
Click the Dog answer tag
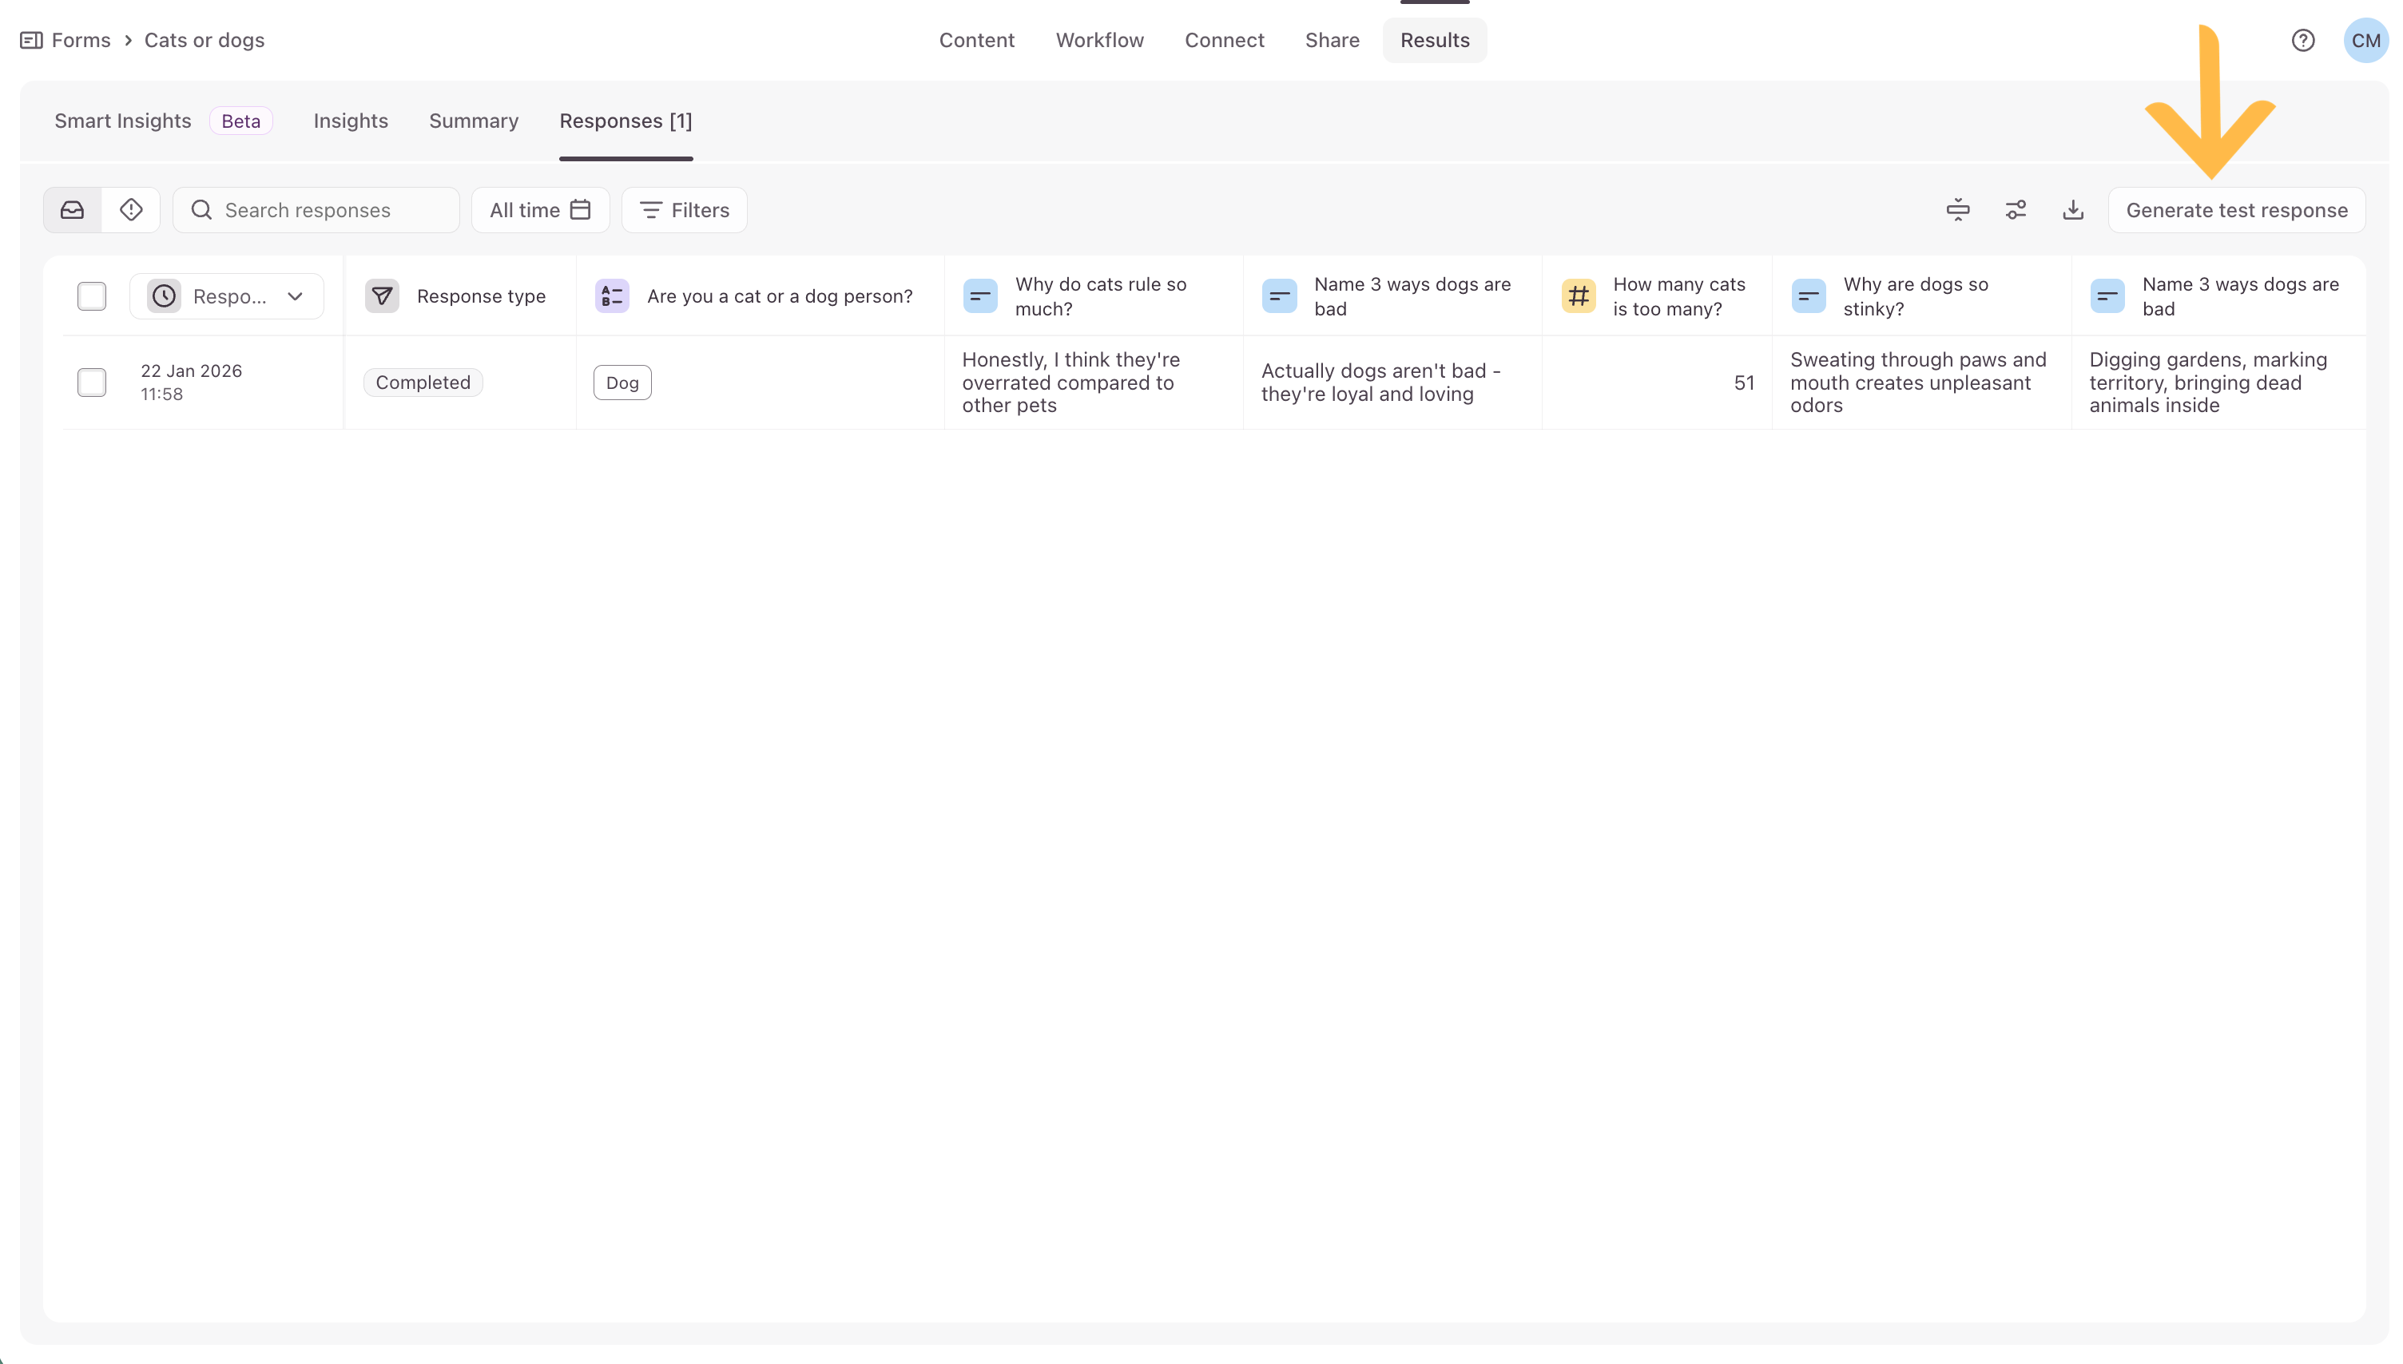pyautogui.click(x=622, y=383)
